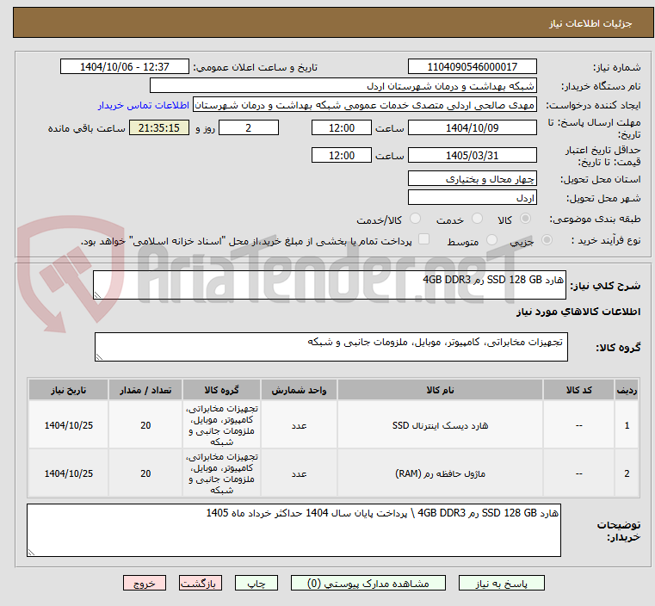This screenshot has height=606, width=655.
Task: Click the price validity time 12:00 field
Action: 342,155
